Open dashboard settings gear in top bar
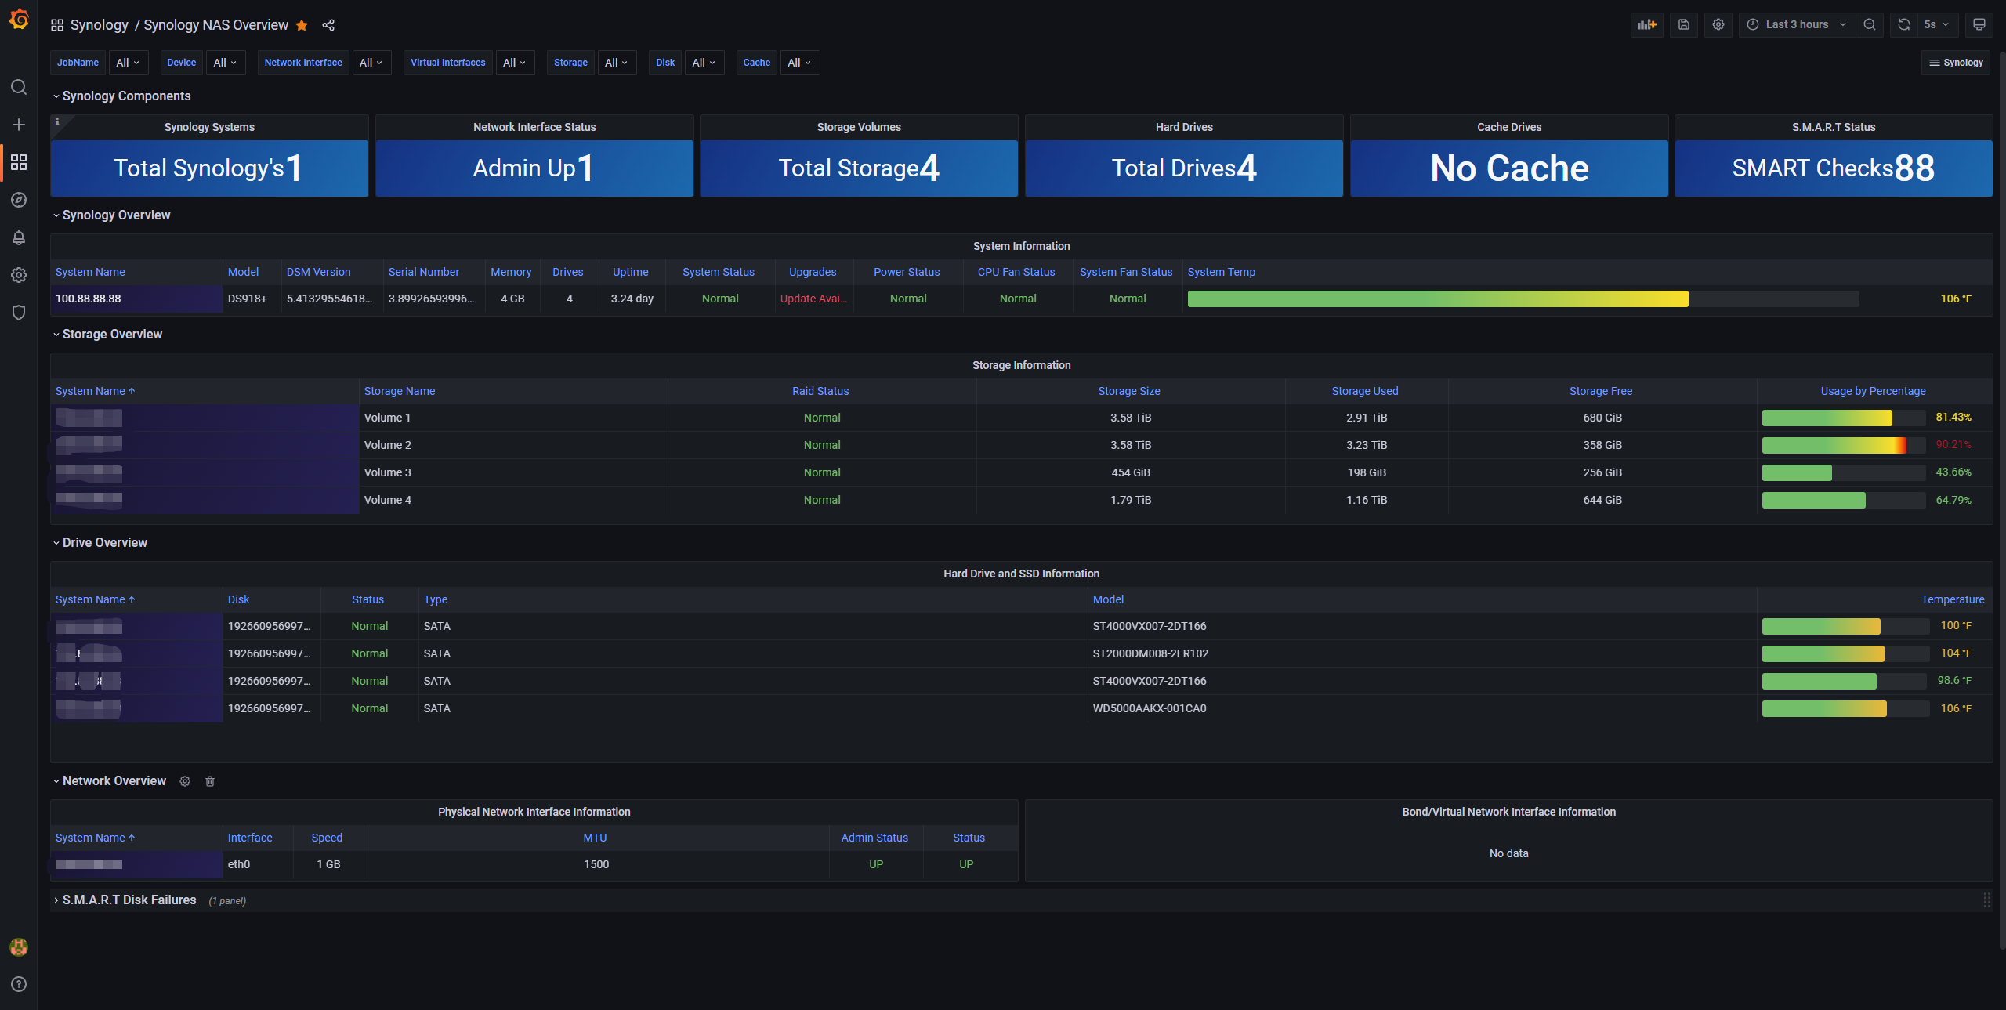The height and width of the screenshot is (1010, 2006). (x=1718, y=24)
